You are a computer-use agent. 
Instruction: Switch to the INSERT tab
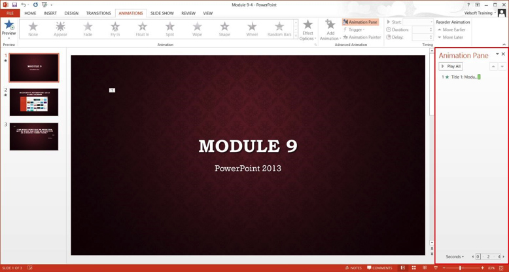click(x=50, y=13)
